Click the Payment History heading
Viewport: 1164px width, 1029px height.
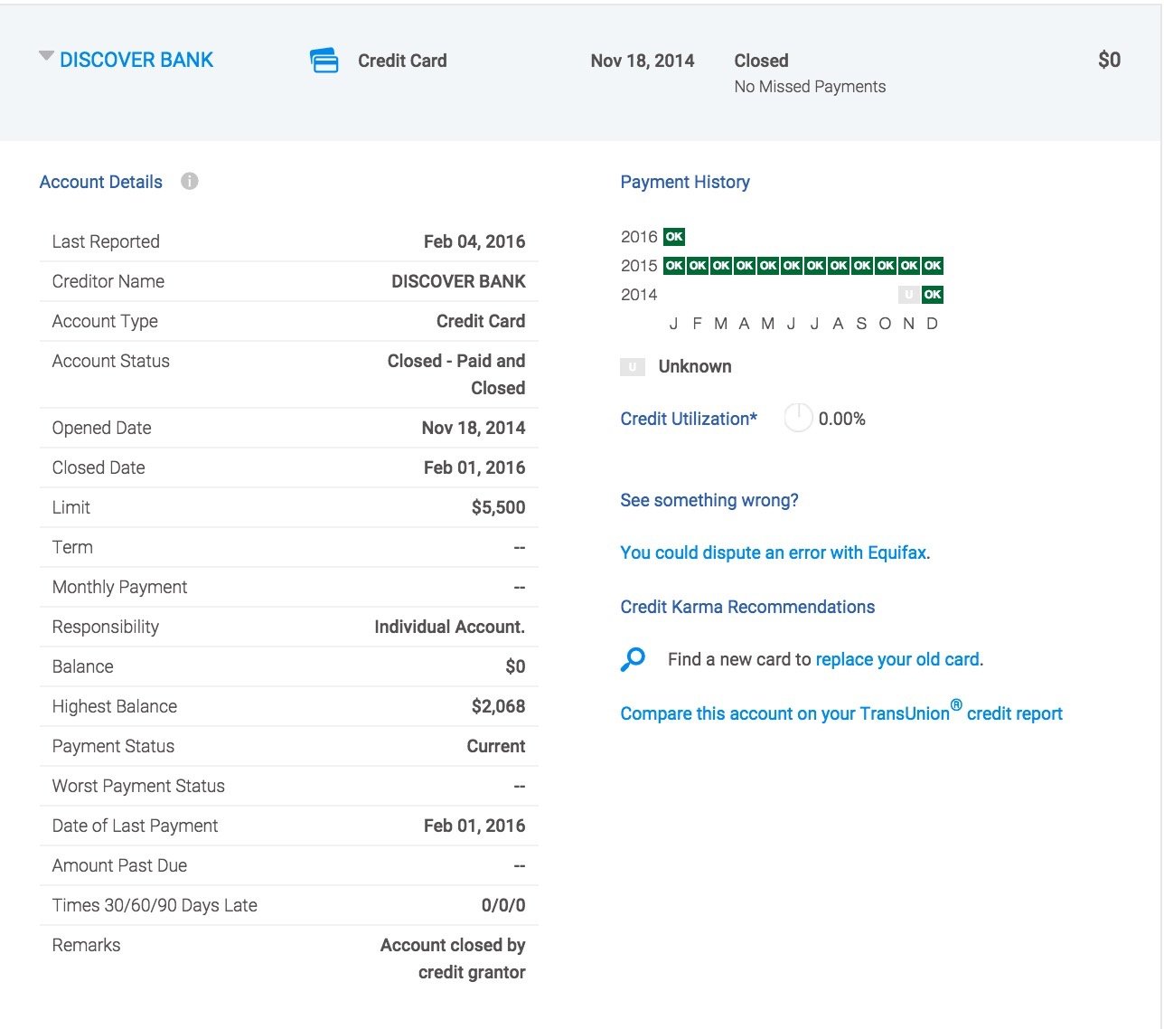(685, 182)
